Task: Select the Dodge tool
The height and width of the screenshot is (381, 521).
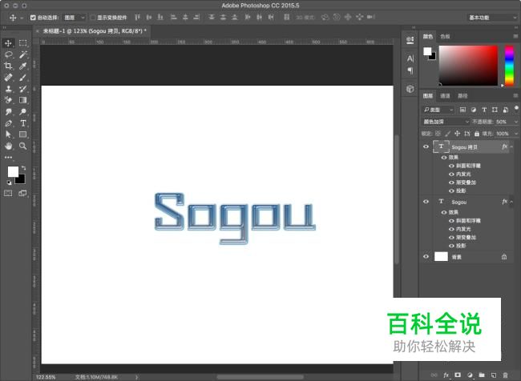Action: [22, 112]
